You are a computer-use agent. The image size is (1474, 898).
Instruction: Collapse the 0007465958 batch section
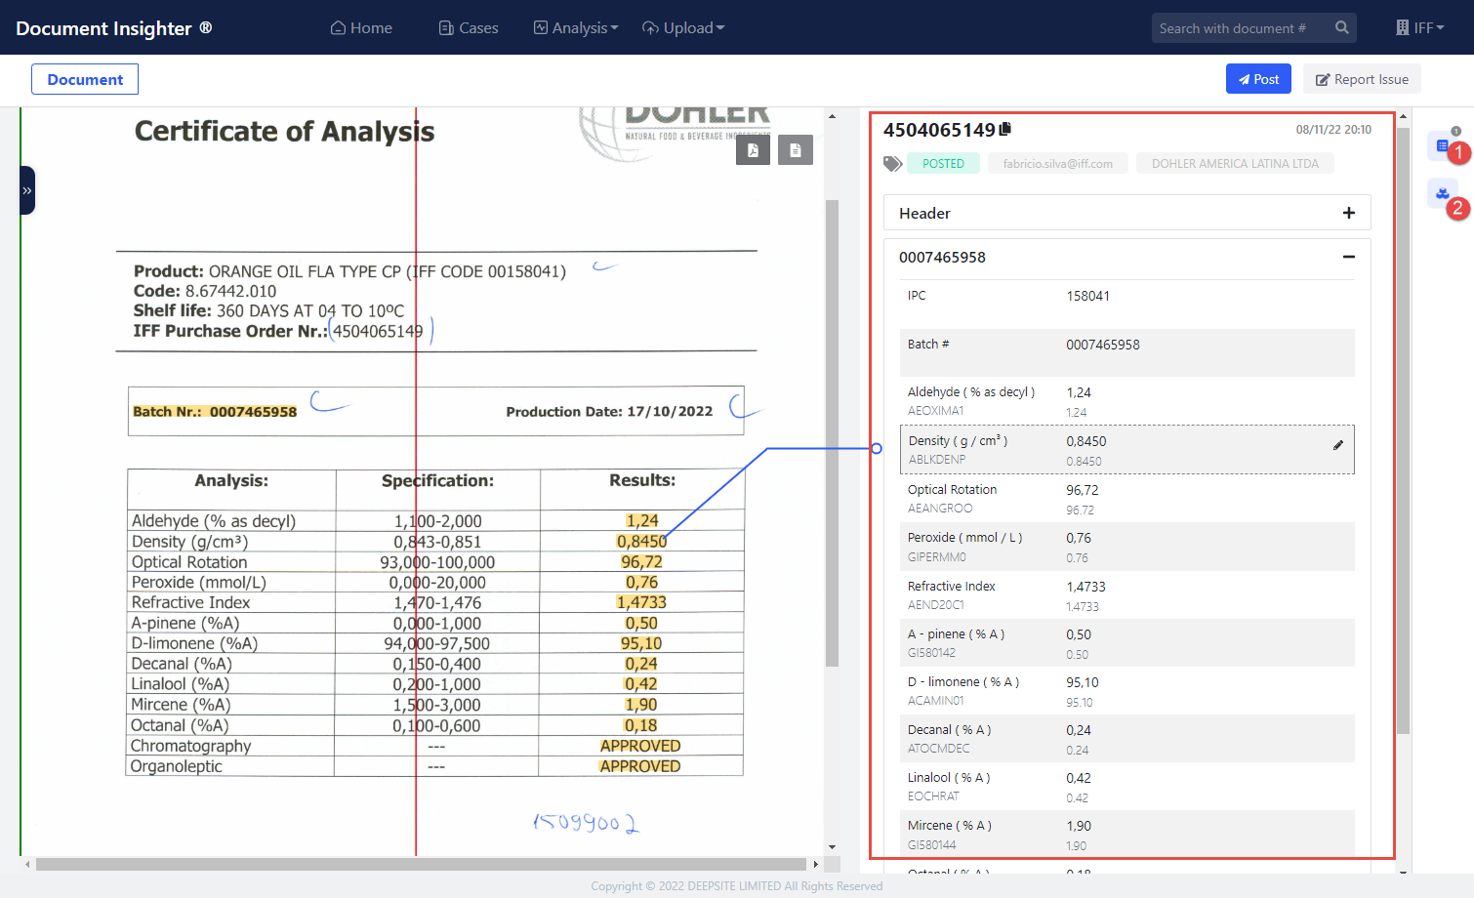point(1348,257)
